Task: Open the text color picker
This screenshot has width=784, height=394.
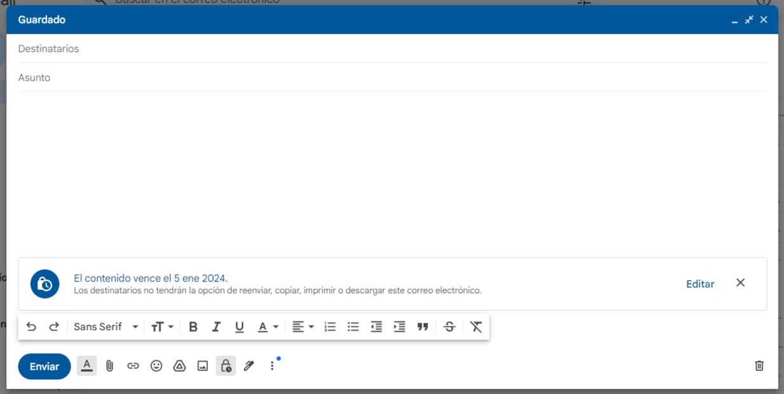Action: (267, 327)
